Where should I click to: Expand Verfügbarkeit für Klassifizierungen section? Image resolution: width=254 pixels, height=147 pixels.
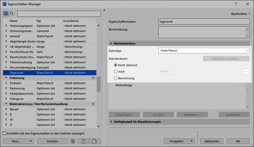[x=111, y=122]
